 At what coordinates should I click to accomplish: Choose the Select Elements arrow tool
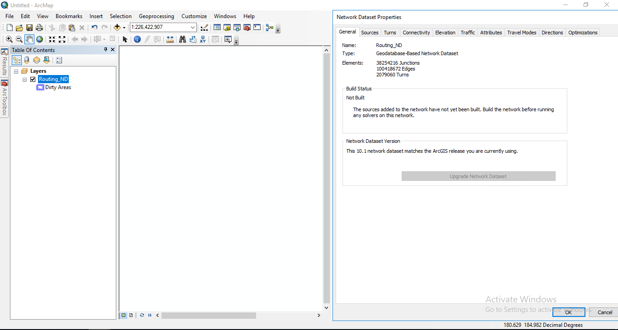[125, 39]
